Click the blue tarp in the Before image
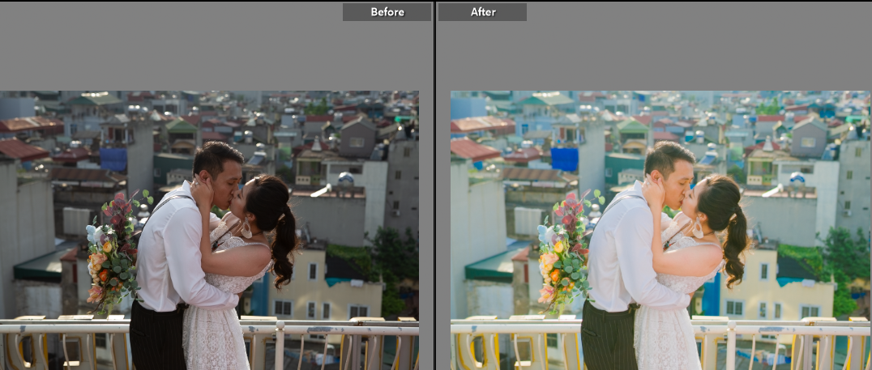 click(113, 159)
